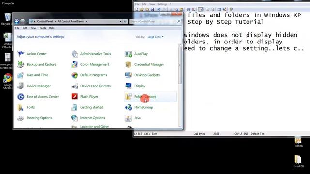Open Credential Manager

pos(144,64)
